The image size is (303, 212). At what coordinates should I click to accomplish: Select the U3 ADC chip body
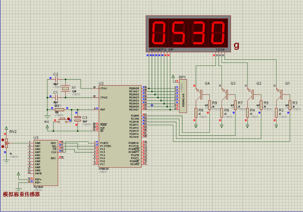coord(46,163)
